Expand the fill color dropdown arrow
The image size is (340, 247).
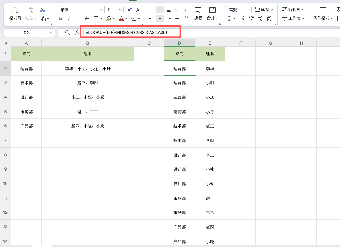tap(113, 18)
